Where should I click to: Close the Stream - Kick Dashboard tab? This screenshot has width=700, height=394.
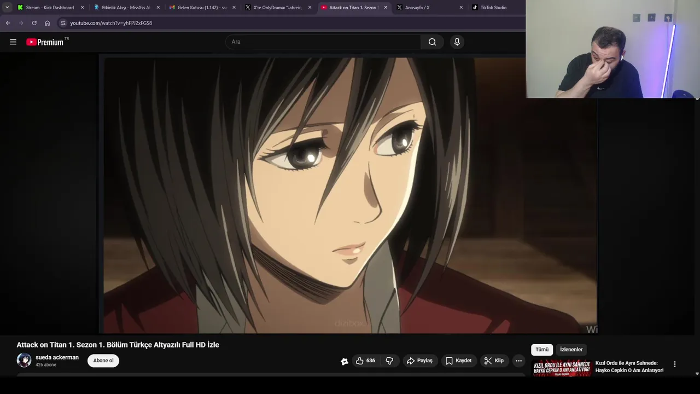[83, 8]
